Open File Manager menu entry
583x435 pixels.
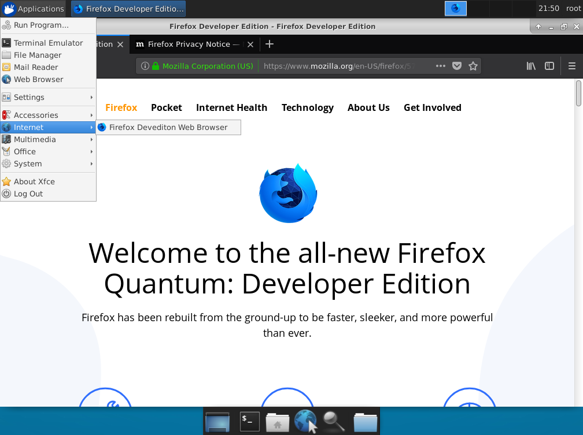49,55
